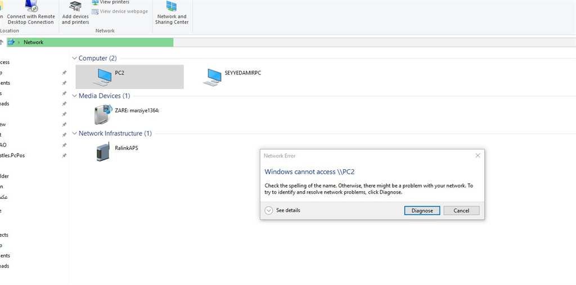Click the up arrow navigation button

coord(2,42)
